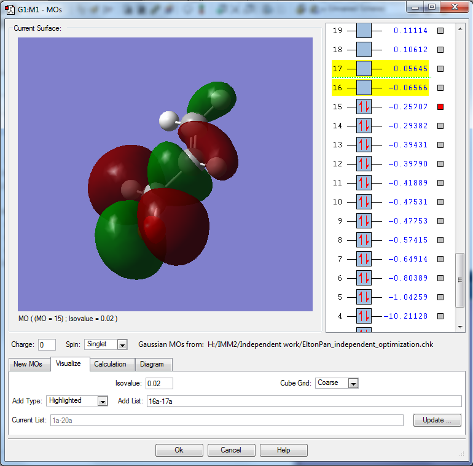The image size is (473, 466).
Task: Select the orbital 16 LUMO box
Action: (364, 88)
